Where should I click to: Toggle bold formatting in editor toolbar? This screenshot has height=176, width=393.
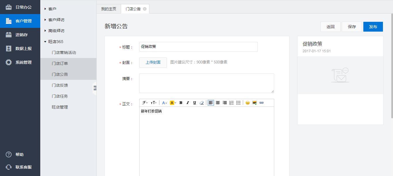tap(181, 103)
